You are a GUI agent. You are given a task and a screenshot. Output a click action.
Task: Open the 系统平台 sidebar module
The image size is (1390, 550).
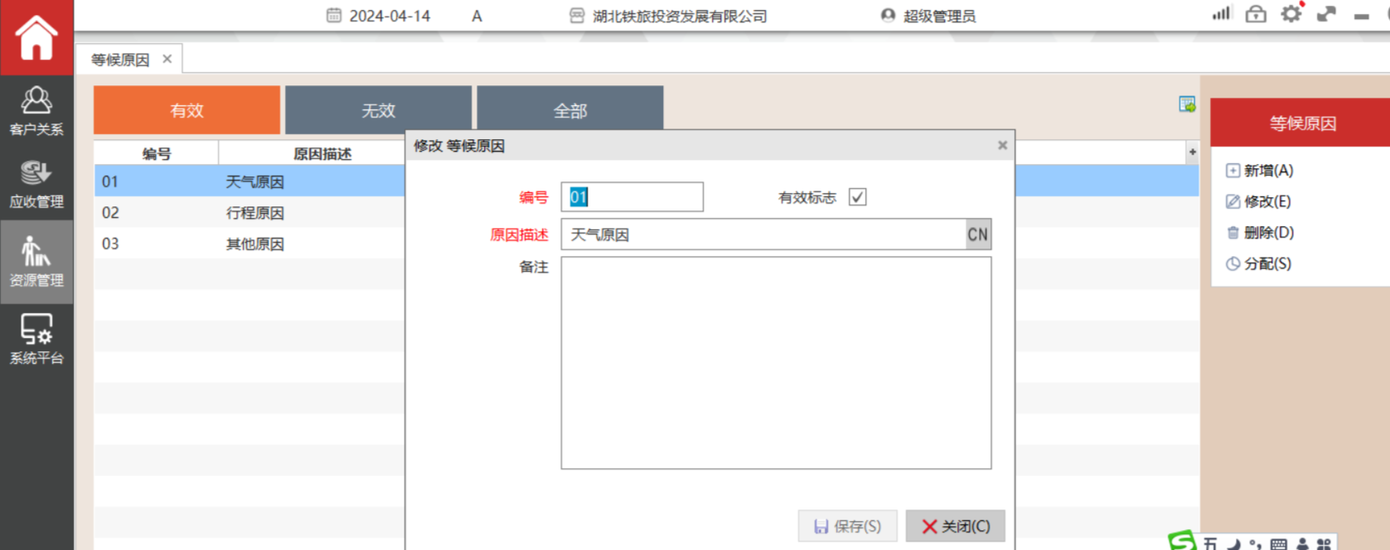pyautogui.click(x=36, y=339)
